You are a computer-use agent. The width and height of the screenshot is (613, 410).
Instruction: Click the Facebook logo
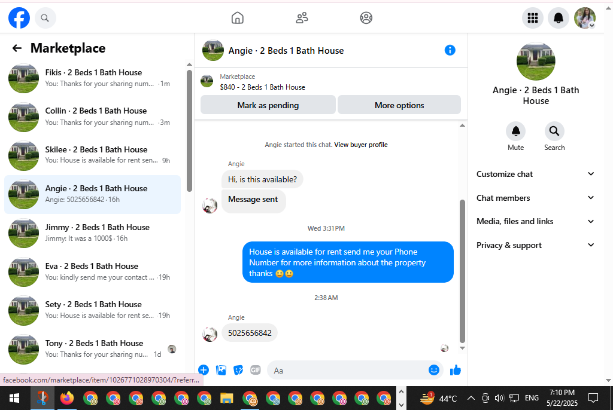tap(19, 17)
